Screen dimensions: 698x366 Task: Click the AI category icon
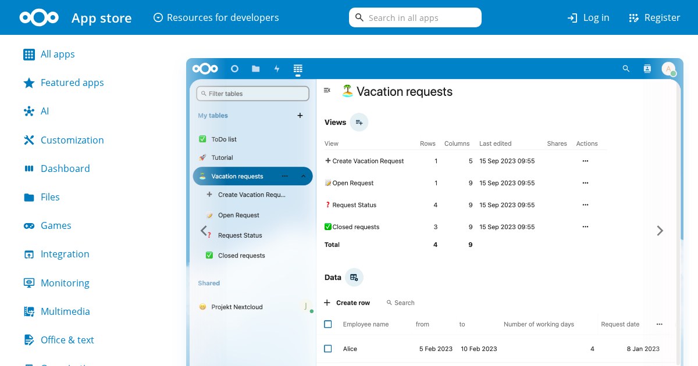tap(29, 112)
